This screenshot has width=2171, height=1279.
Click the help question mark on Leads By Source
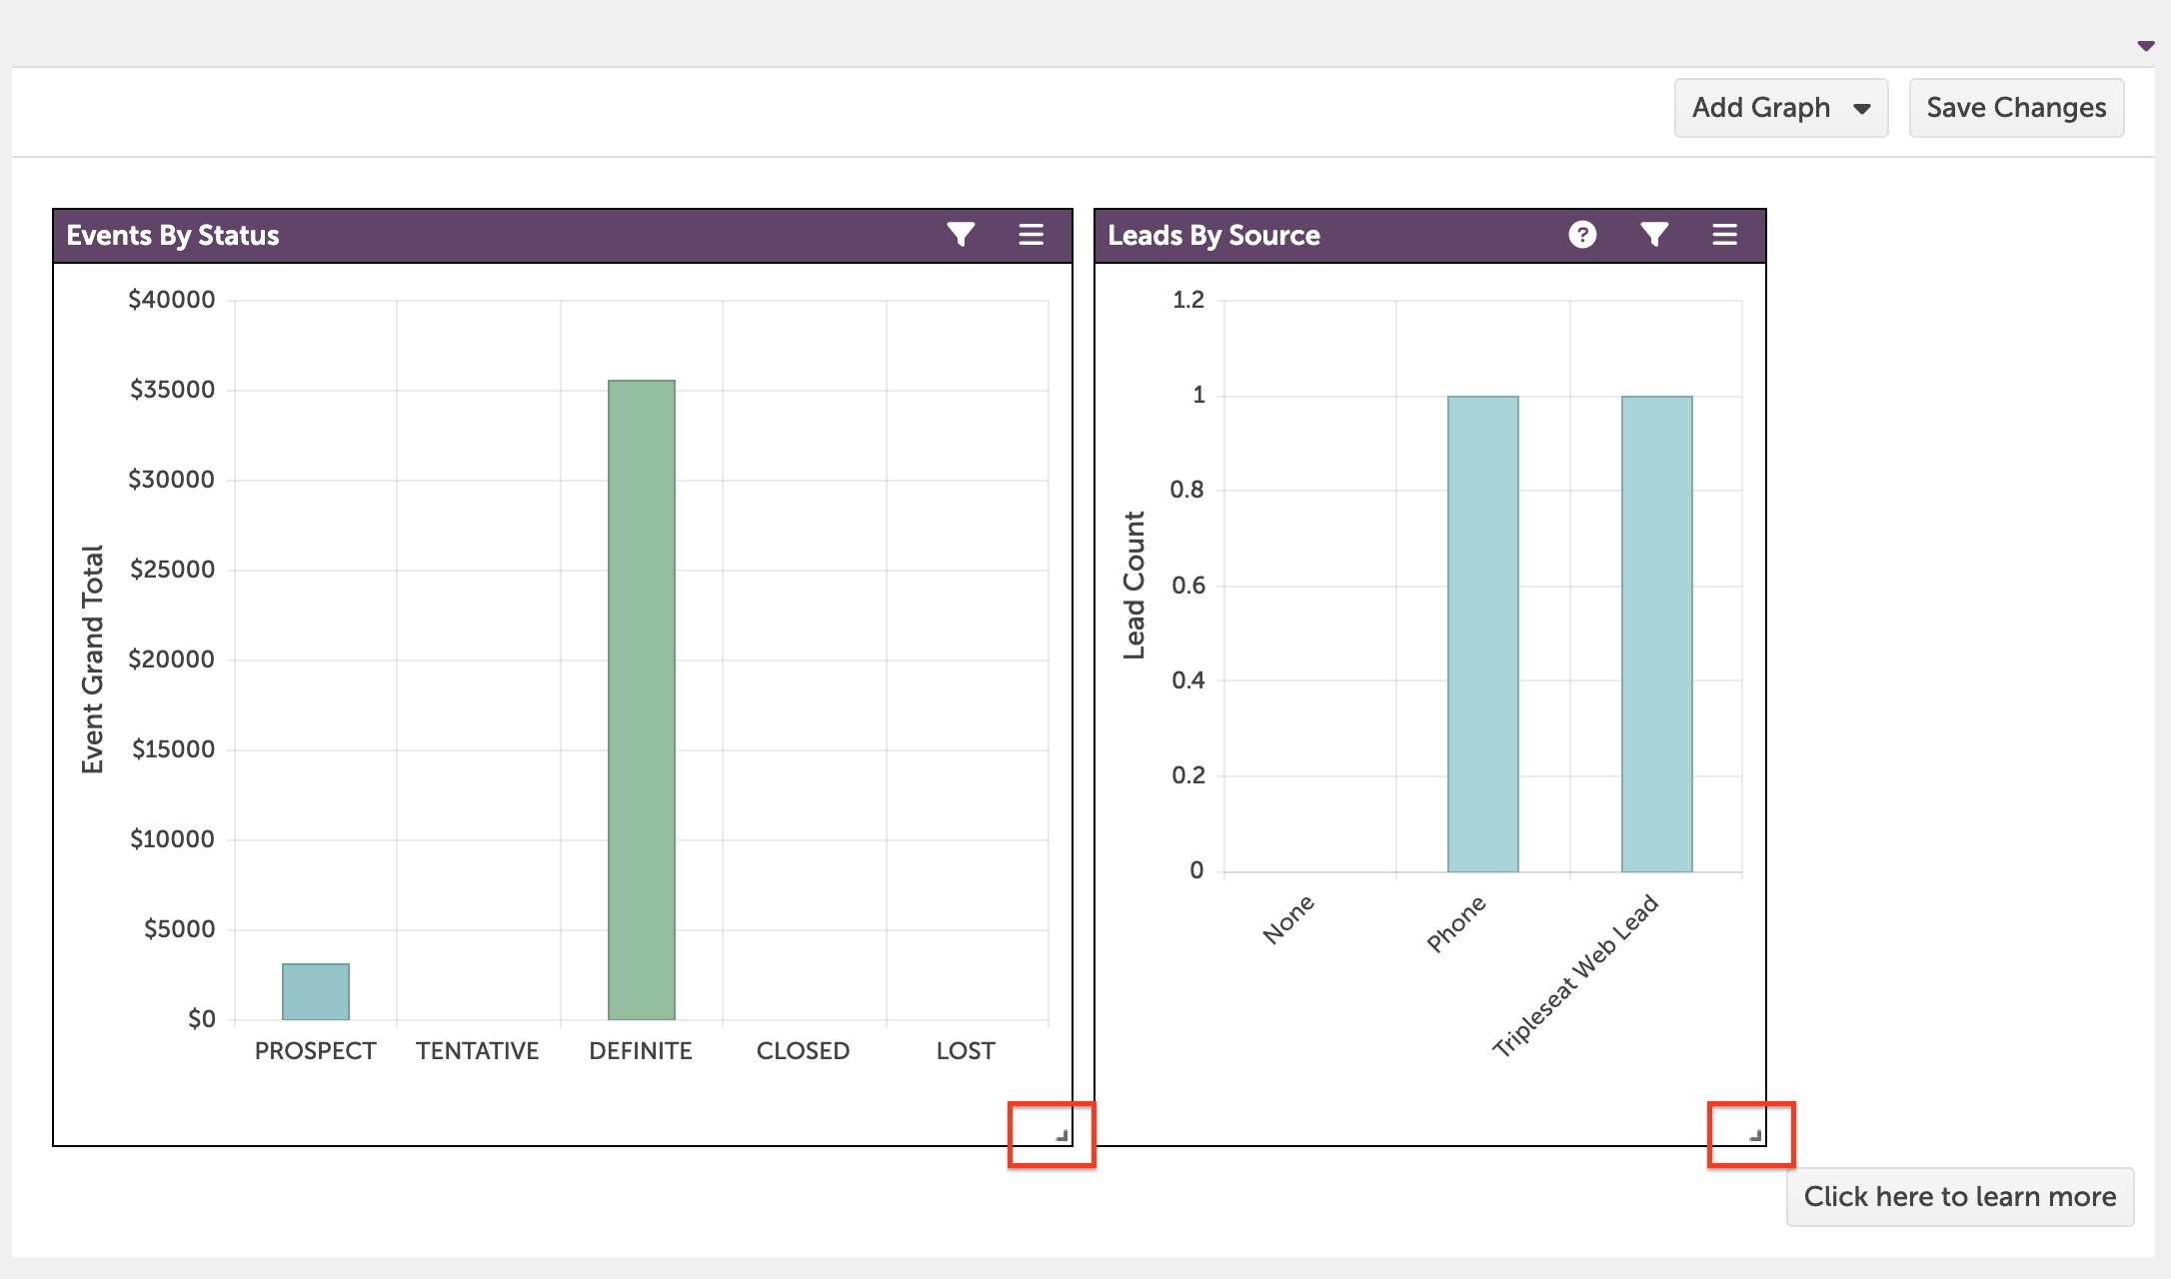(x=1583, y=235)
